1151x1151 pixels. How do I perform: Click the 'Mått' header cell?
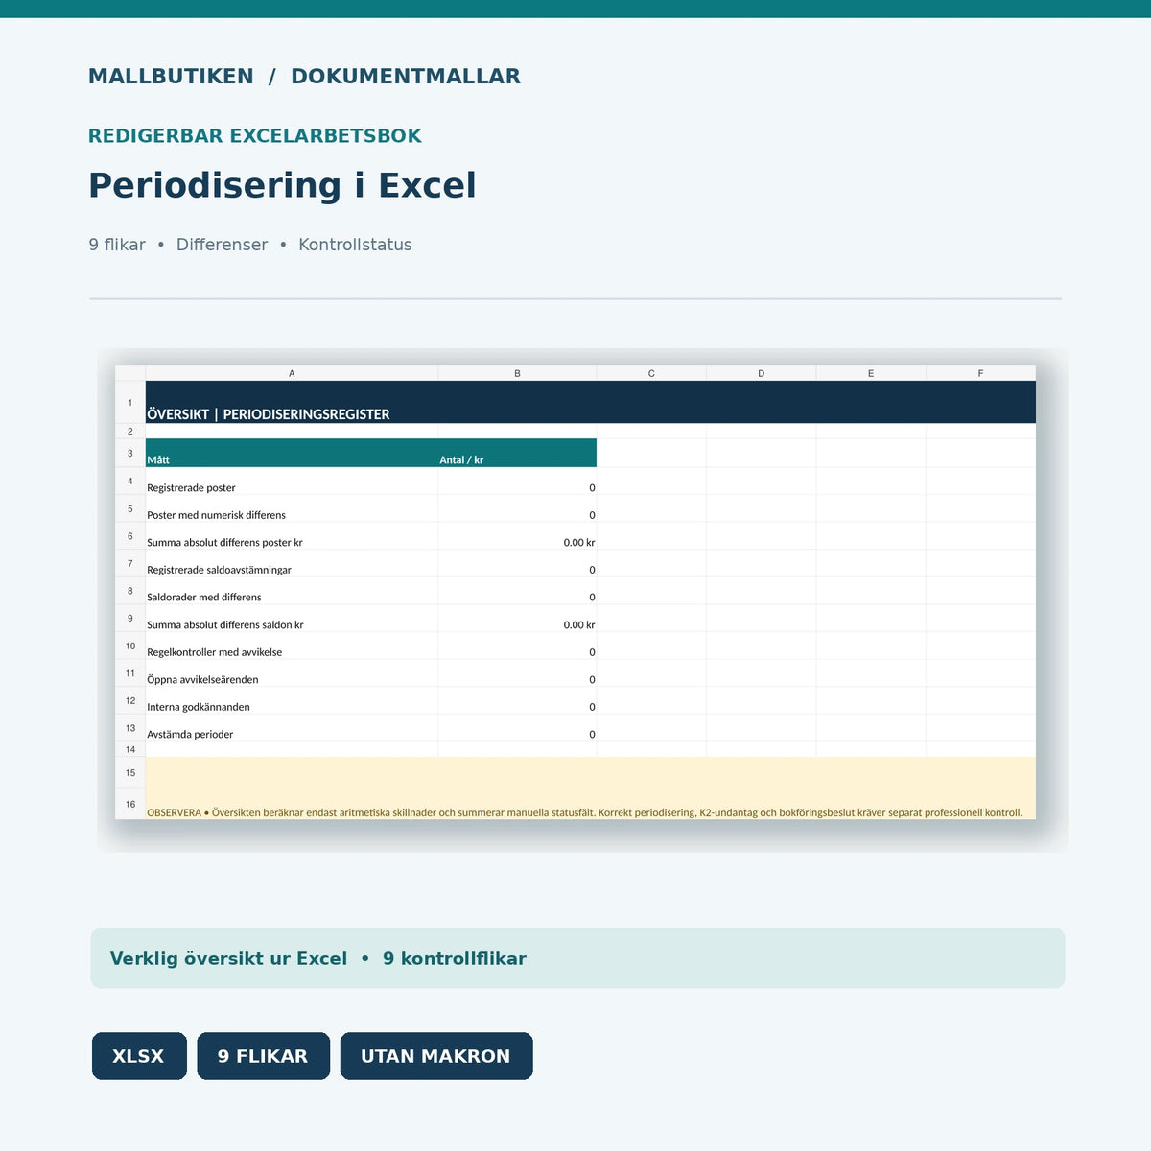292,453
